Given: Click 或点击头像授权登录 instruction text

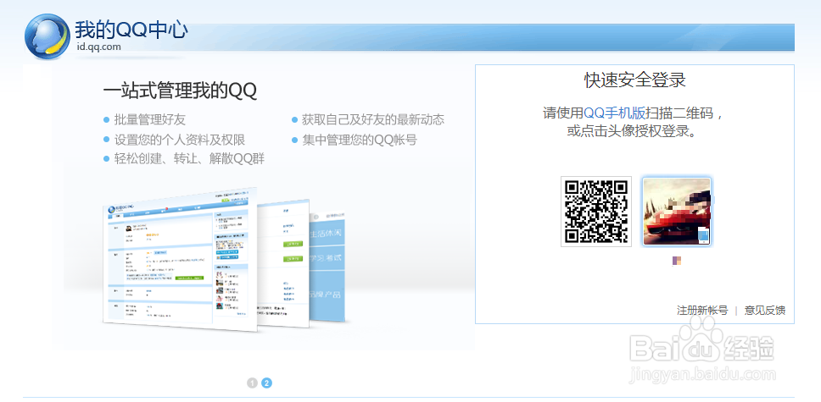Looking at the screenshot, I should click(634, 130).
